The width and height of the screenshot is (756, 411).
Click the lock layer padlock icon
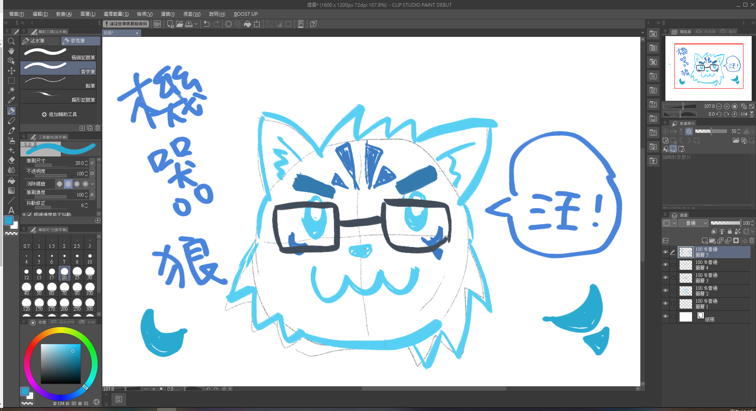(x=730, y=231)
